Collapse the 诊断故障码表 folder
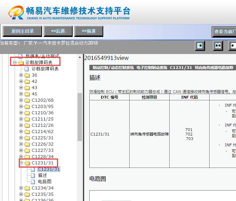 [x=15, y=62]
